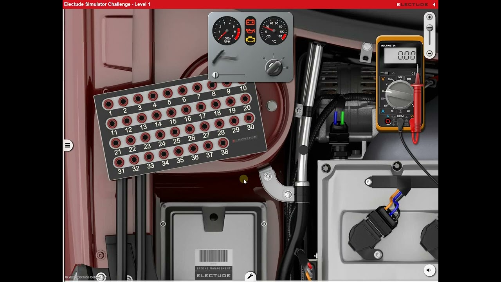Click breakout box socket 30

(249, 117)
